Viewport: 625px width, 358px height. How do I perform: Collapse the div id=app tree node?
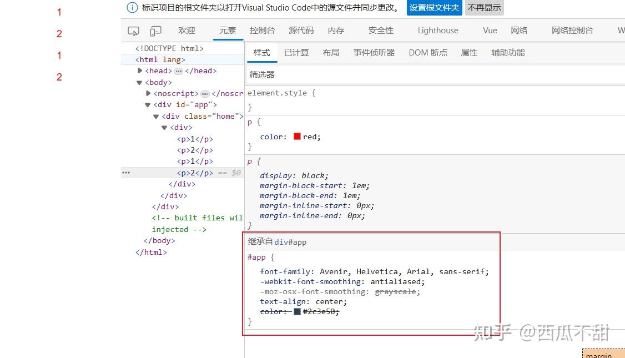(x=148, y=104)
